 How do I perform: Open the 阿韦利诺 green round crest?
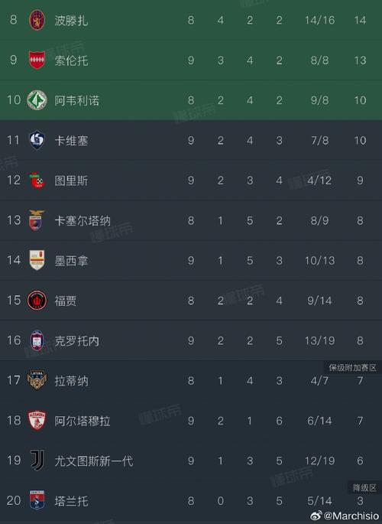tap(37, 100)
